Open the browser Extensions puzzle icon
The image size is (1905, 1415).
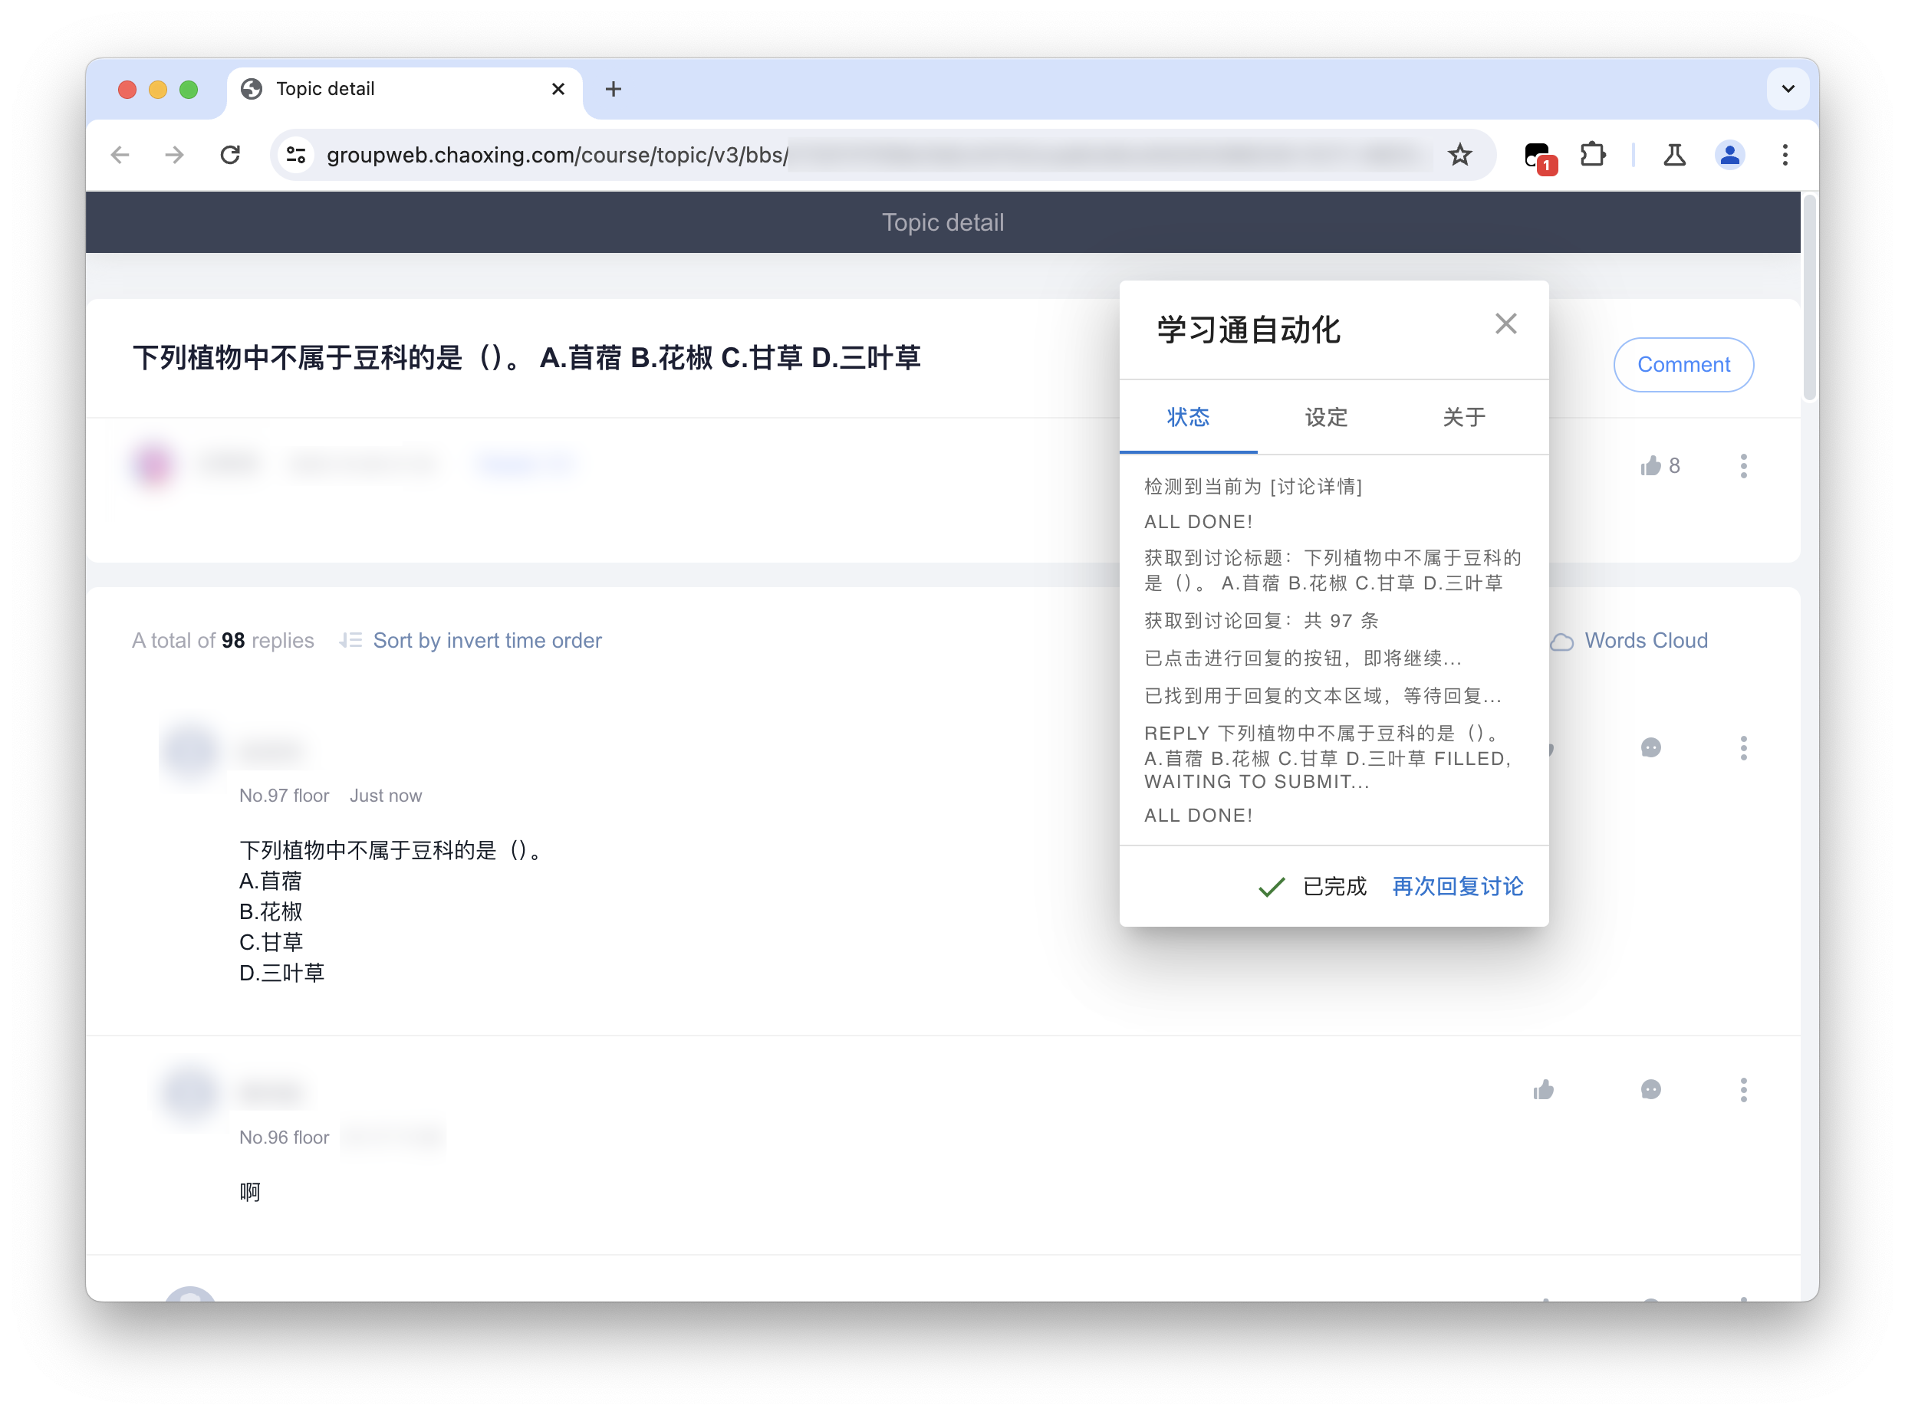1592,155
